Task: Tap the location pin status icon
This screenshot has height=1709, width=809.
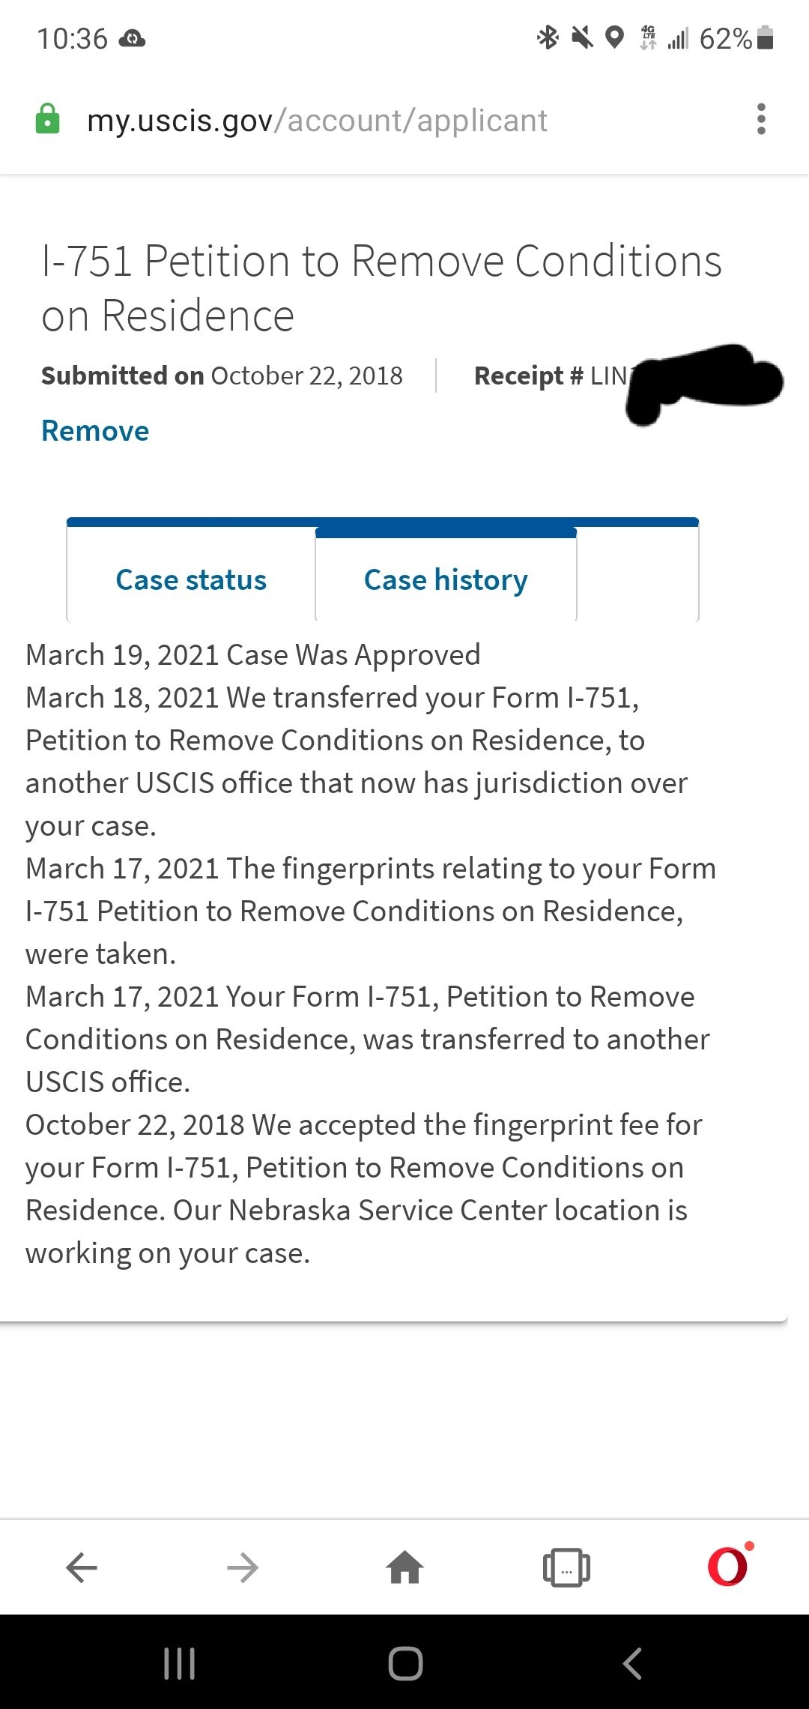Action: click(614, 37)
